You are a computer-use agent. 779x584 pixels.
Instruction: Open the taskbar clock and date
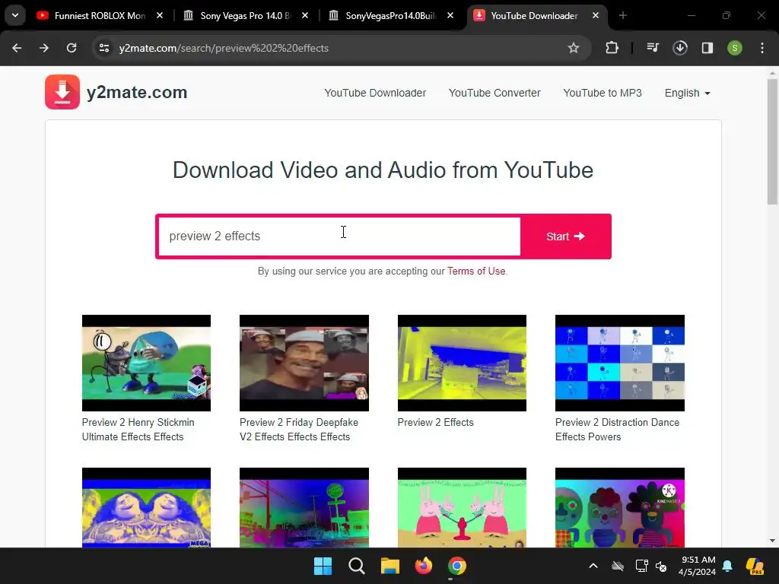pyautogui.click(x=698, y=566)
